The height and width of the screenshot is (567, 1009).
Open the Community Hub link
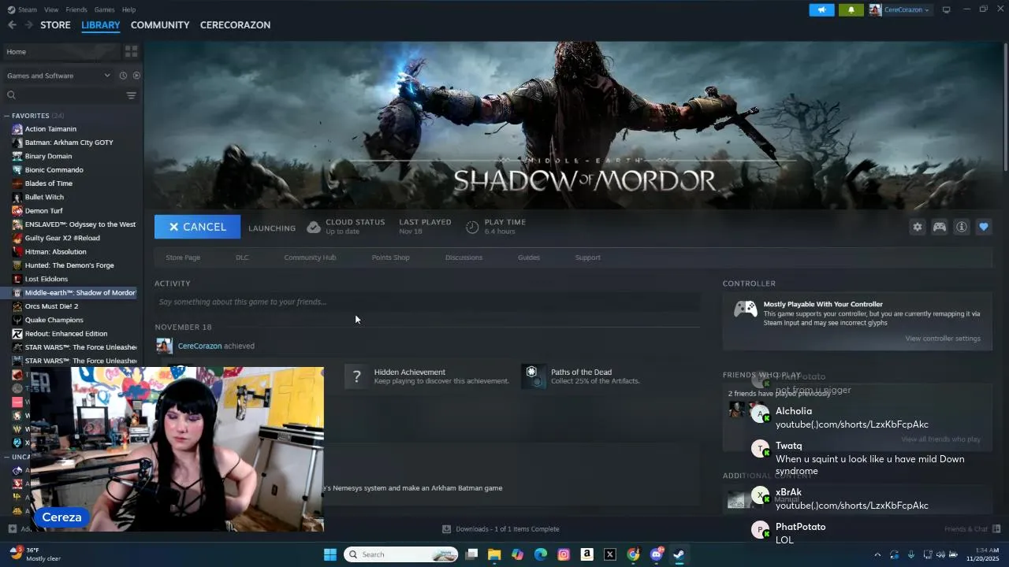click(310, 258)
